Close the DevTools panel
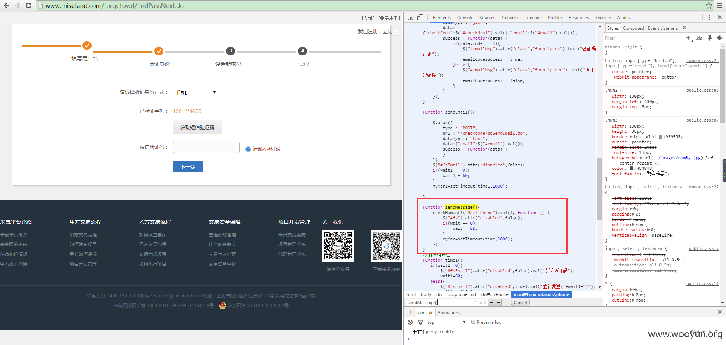This screenshot has height=345, width=726. pyautogui.click(x=720, y=18)
